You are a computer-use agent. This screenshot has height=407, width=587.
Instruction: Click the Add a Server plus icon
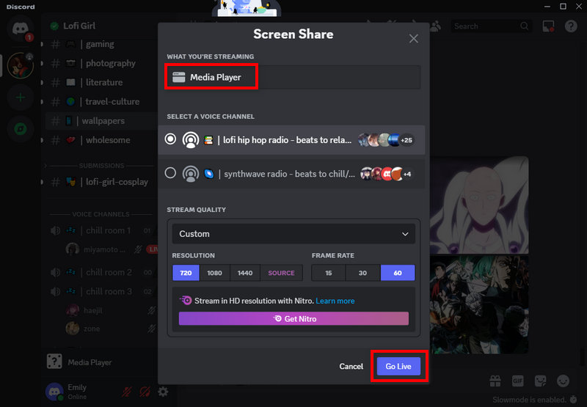(21, 98)
